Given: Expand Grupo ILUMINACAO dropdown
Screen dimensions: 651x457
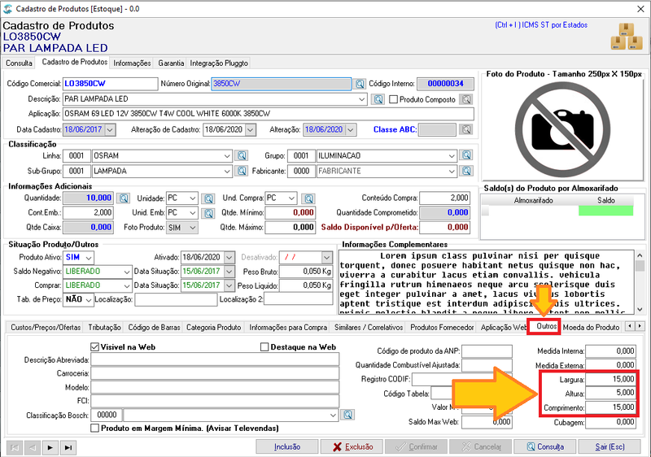Looking at the screenshot, I should [x=452, y=156].
